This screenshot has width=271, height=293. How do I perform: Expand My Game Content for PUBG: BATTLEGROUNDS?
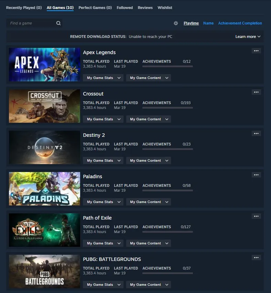pyautogui.click(x=149, y=285)
